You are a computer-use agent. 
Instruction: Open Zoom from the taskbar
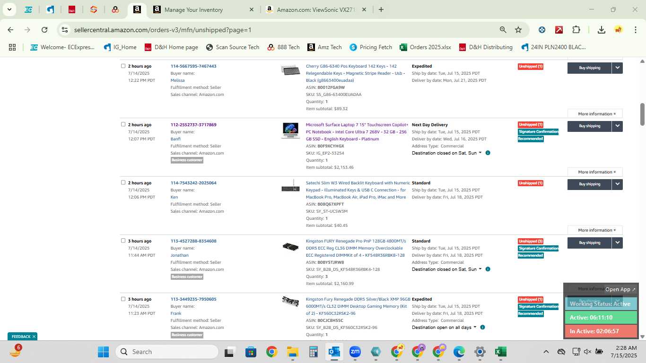tap(355, 352)
